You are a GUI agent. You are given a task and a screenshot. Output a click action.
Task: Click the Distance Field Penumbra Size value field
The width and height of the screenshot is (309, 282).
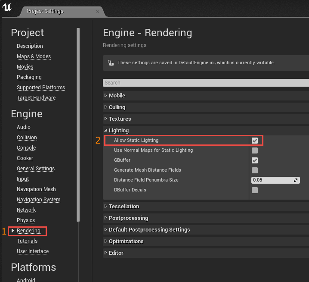pos(271,180)
